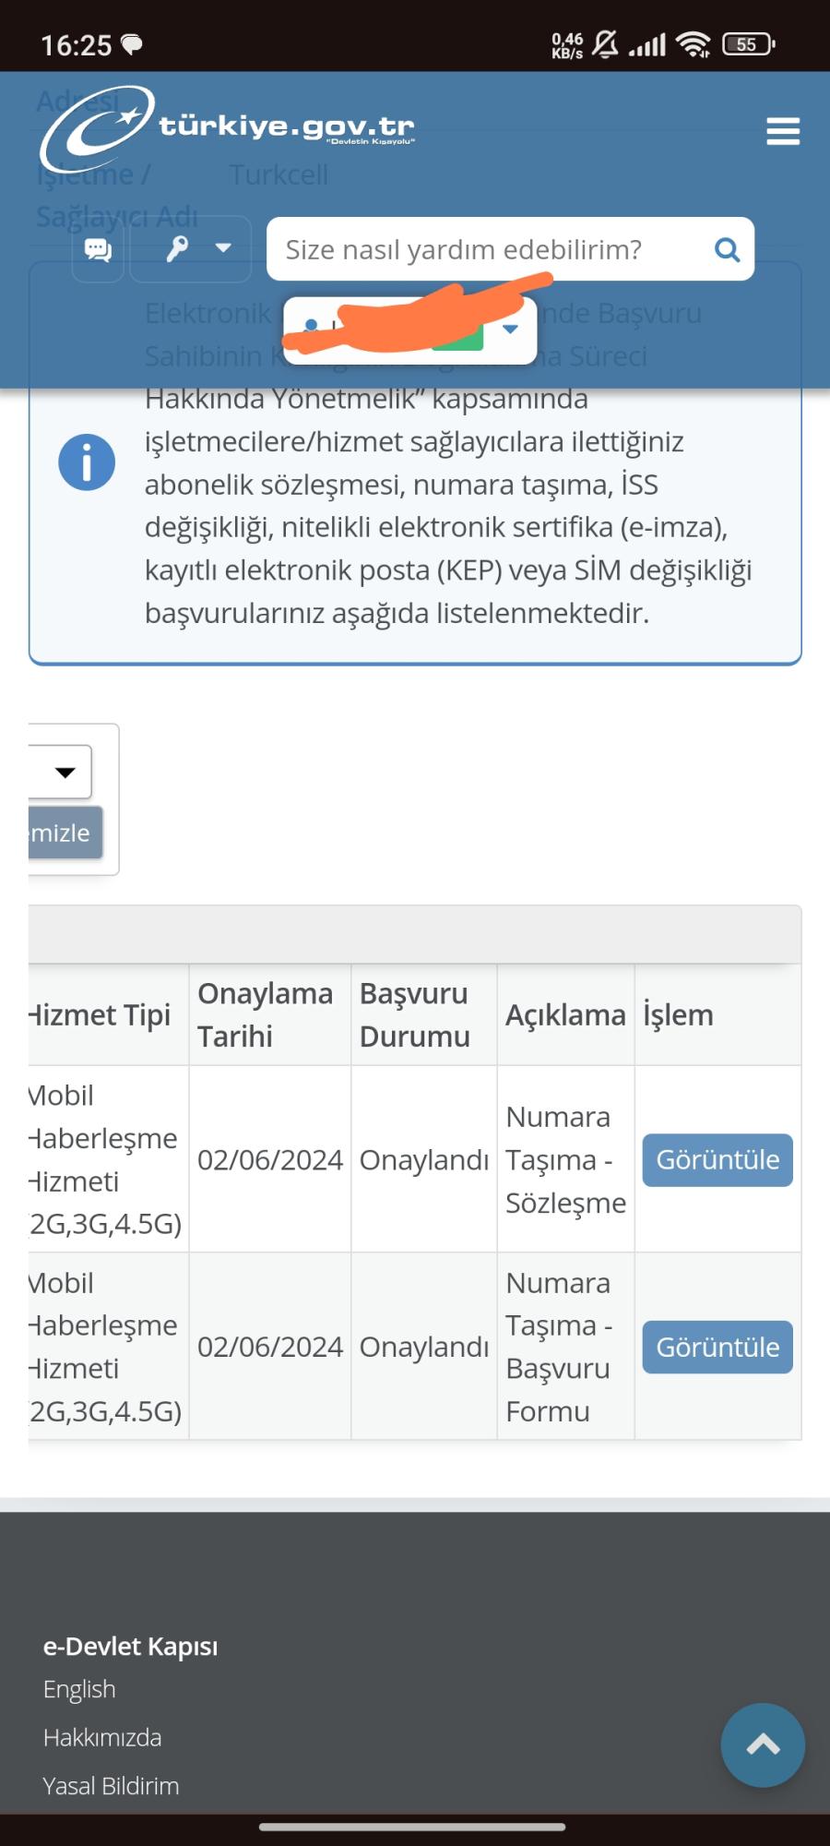Tap the search magnifier icon

pos(727,249)
